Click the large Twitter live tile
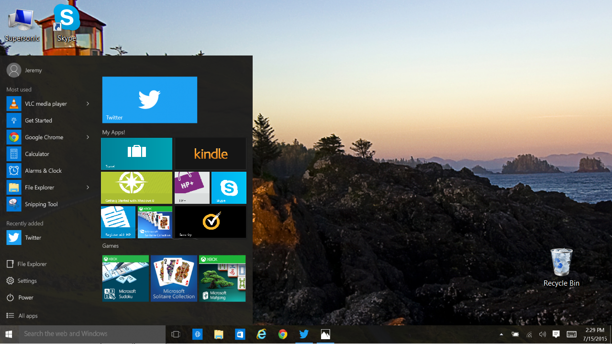 tap(150, 100)
